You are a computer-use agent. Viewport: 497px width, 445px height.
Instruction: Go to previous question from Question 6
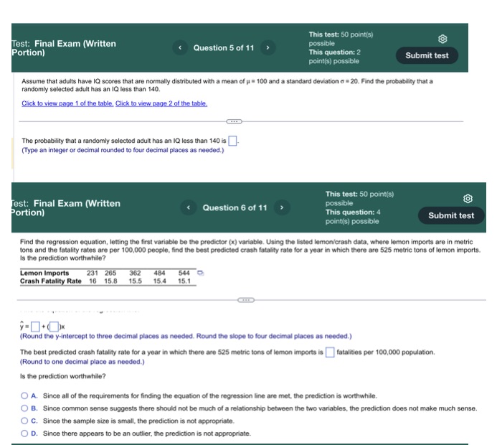coord(189,207)
